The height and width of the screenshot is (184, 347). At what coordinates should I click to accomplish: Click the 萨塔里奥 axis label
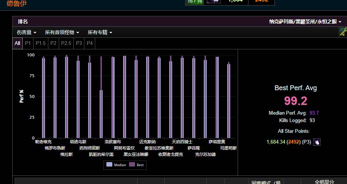[x=217, y=142]
